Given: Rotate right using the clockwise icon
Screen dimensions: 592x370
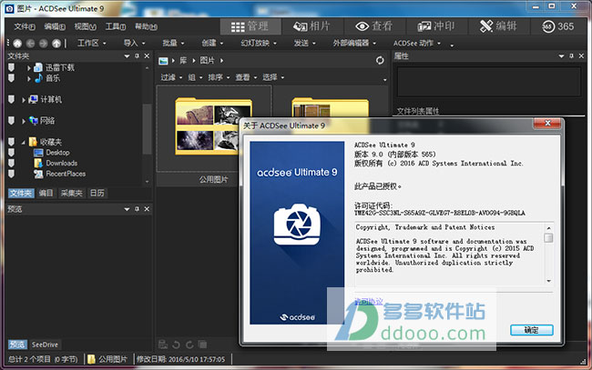Looking at the screenshot, I should click(189, 345).
